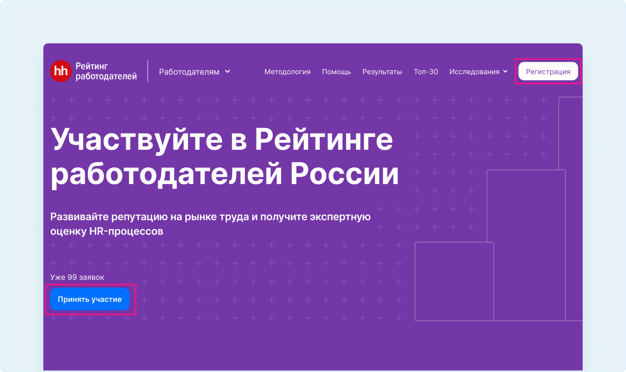Go to the Помощь section
The image size is (626, 372).
coord(336,72)
